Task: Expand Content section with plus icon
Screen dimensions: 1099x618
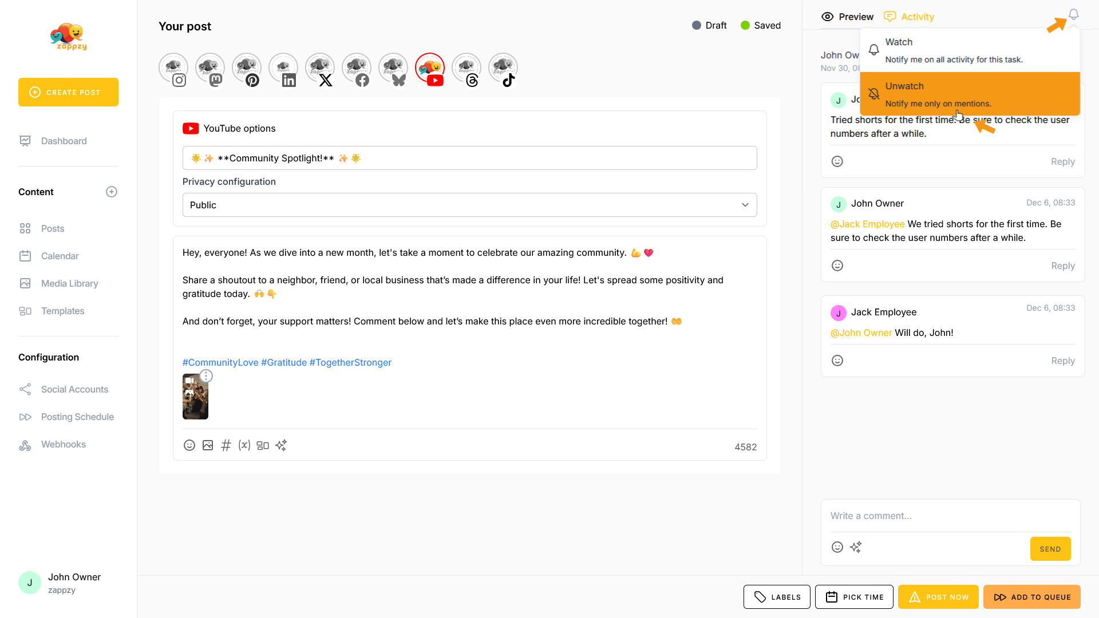Action: pos(112,192)
